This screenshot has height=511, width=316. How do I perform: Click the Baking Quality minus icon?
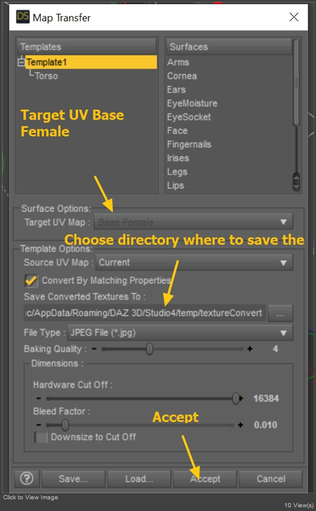point(94,349)
